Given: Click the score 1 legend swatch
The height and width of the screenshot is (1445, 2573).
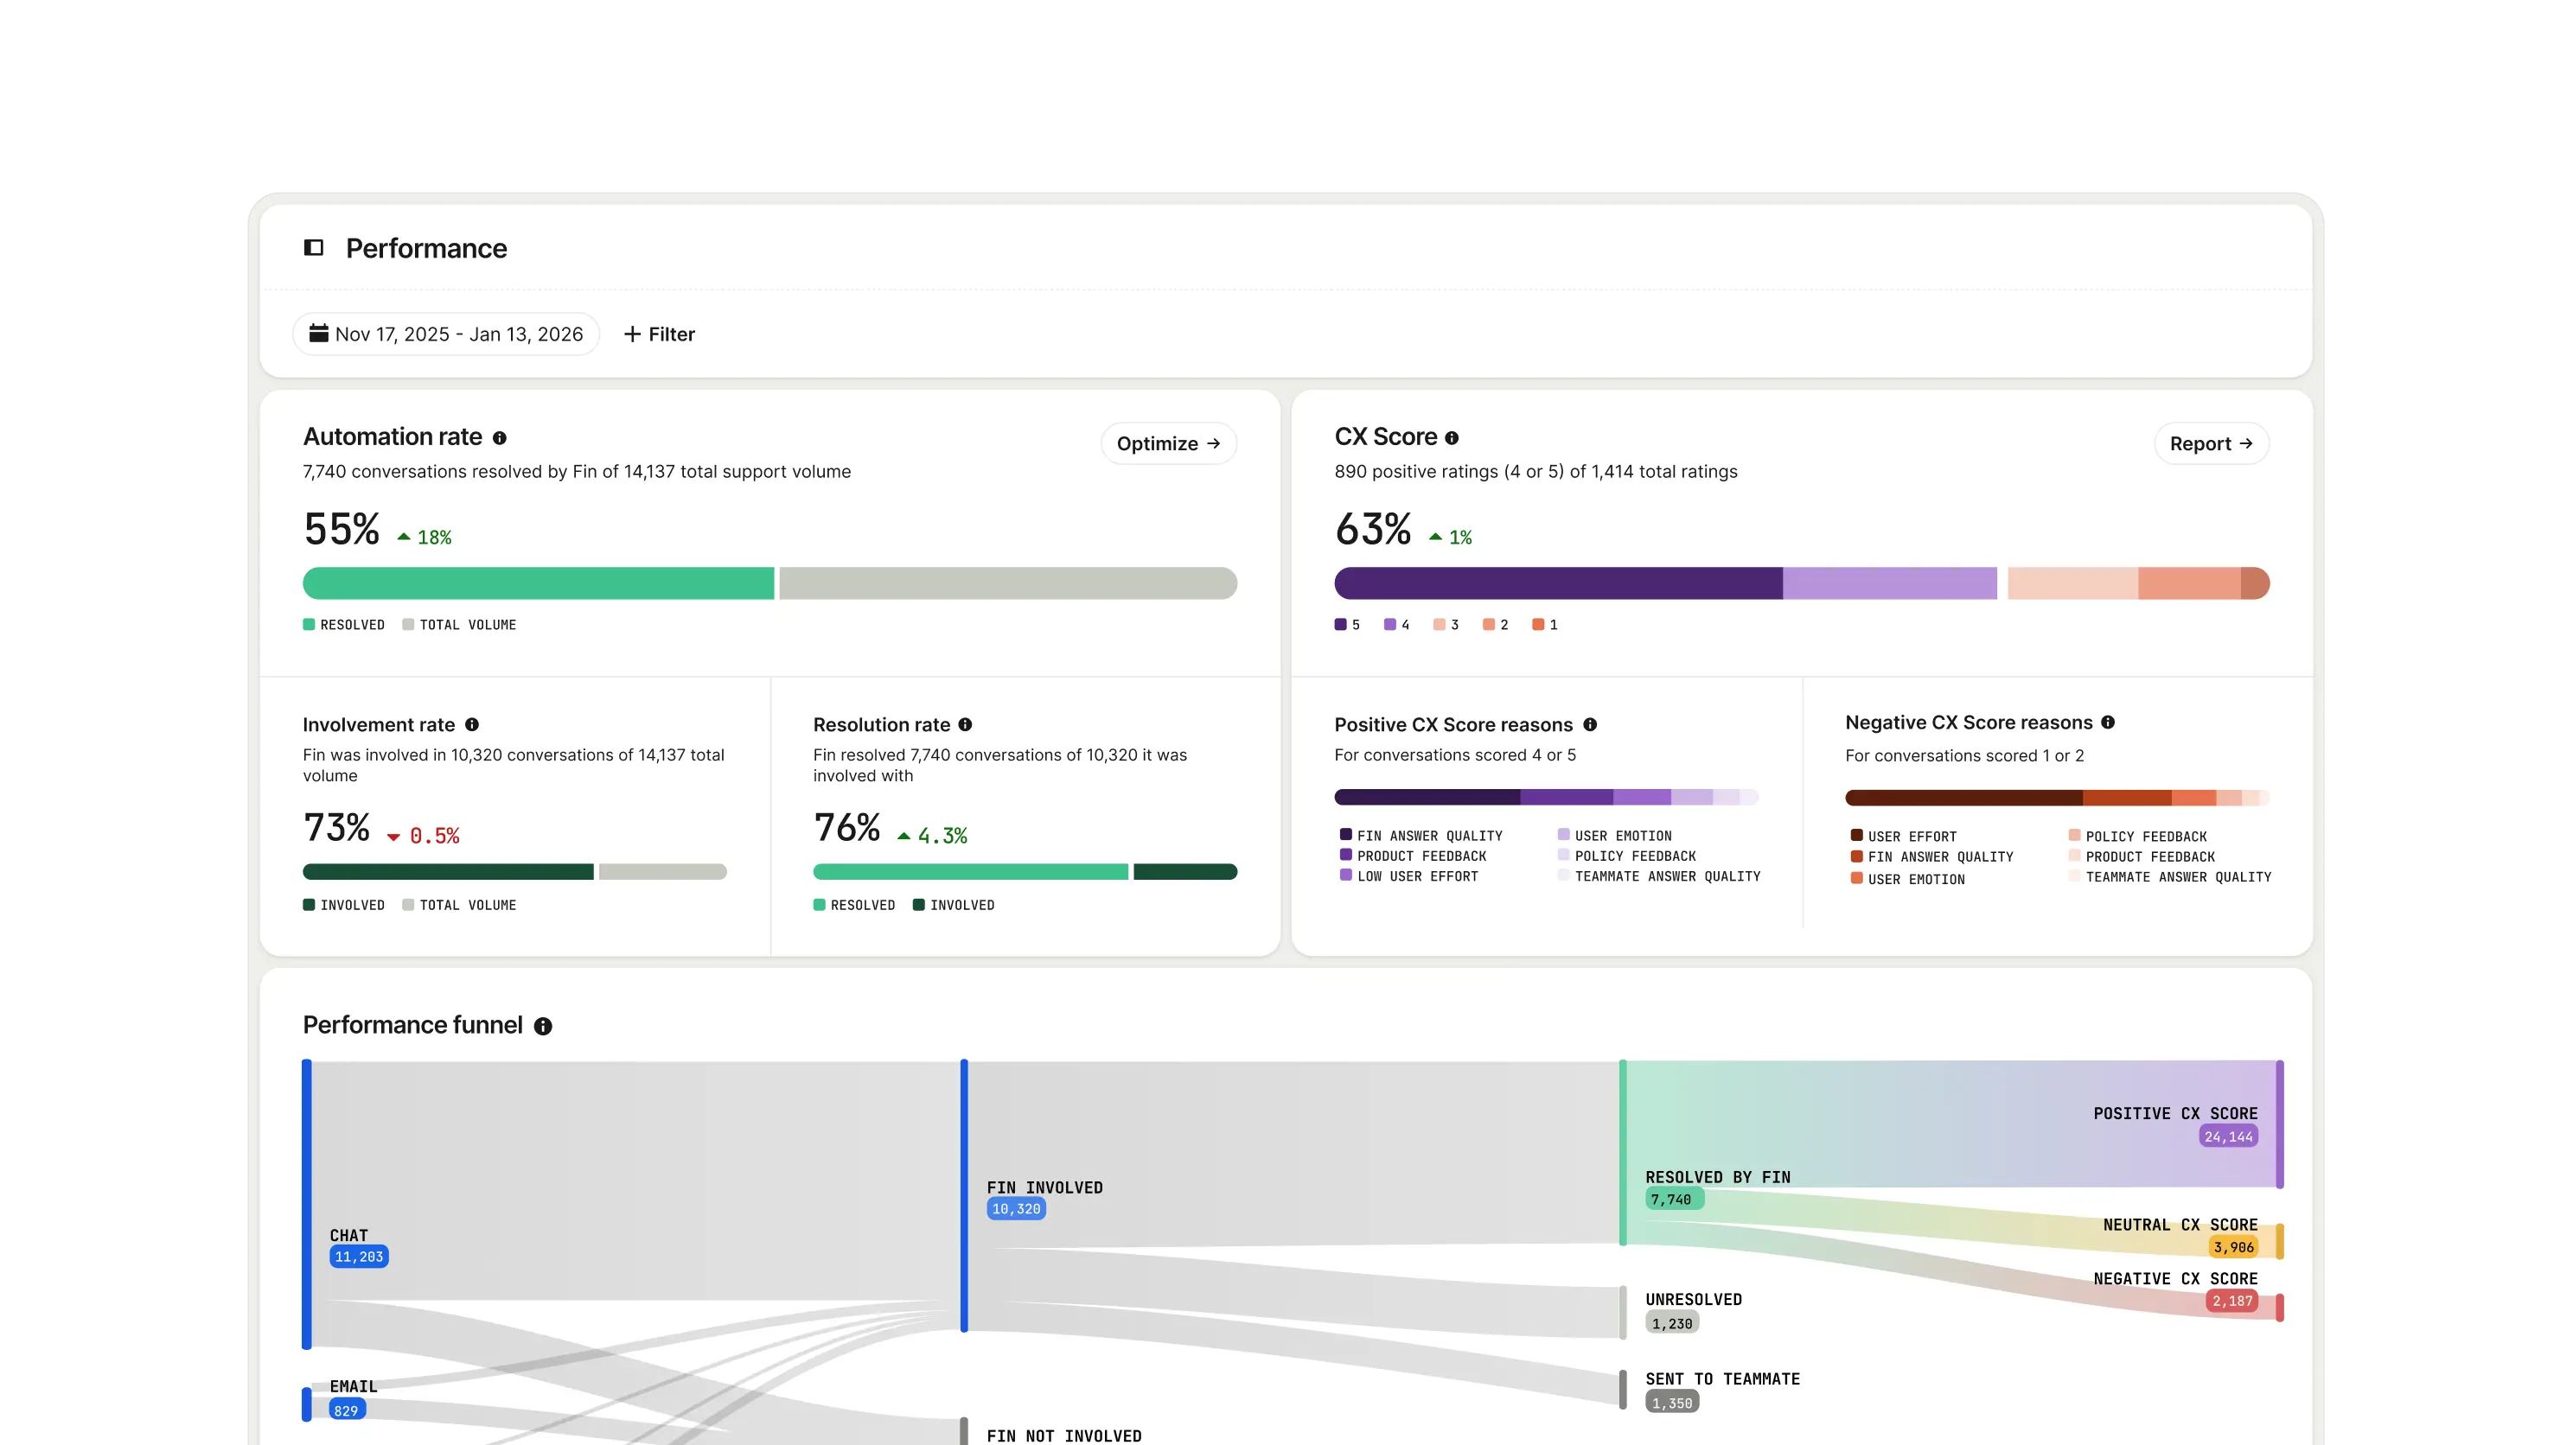Looking at the screenshot, I should tap(1538, 624).
